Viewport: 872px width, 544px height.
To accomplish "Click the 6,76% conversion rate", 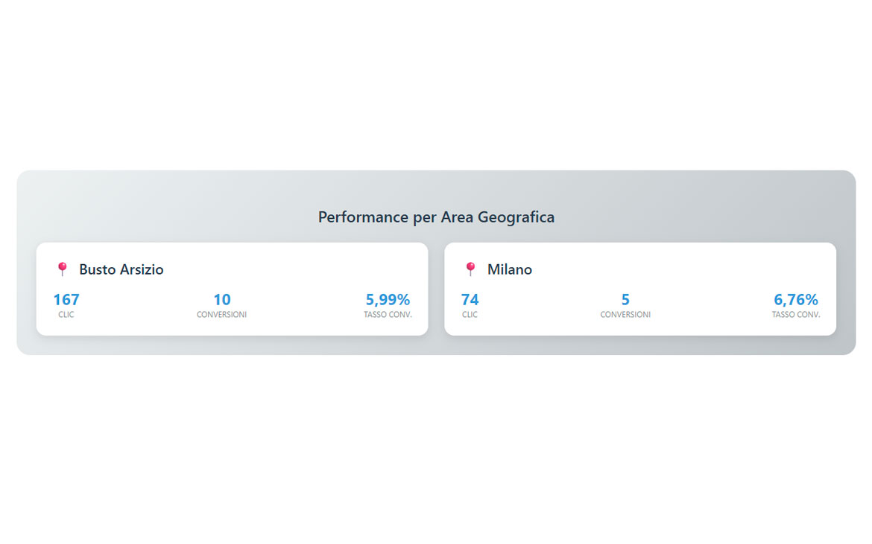I will tap(796, 300).
